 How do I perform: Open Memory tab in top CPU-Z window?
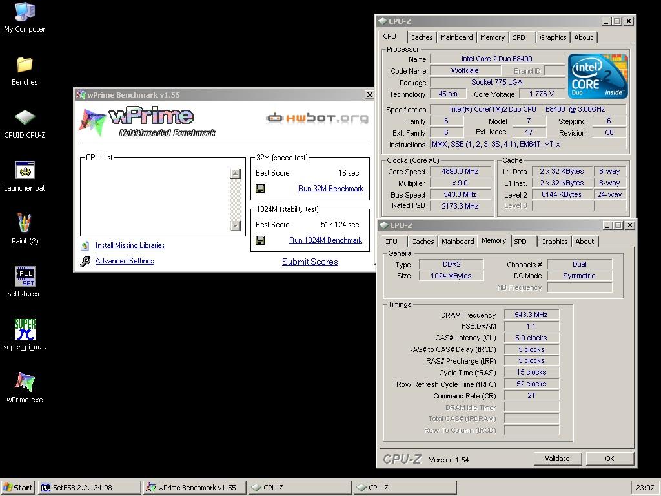(493, 37)
